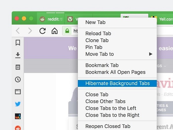173x130 pixels.
Task: Choose Hibernate Background Tabs
Action: (x=117, y=83)
